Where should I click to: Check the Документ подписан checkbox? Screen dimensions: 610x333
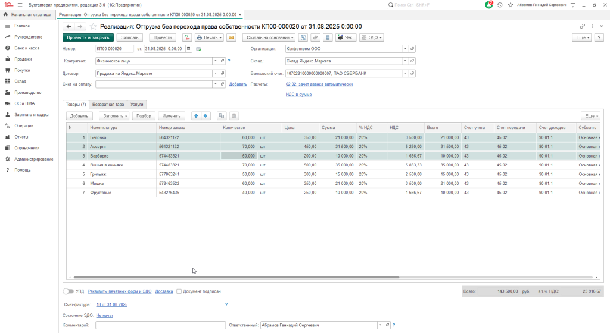[179, 291]
